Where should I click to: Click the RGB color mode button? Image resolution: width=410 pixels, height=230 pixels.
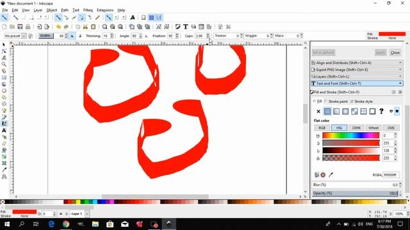tap(322, 128)
